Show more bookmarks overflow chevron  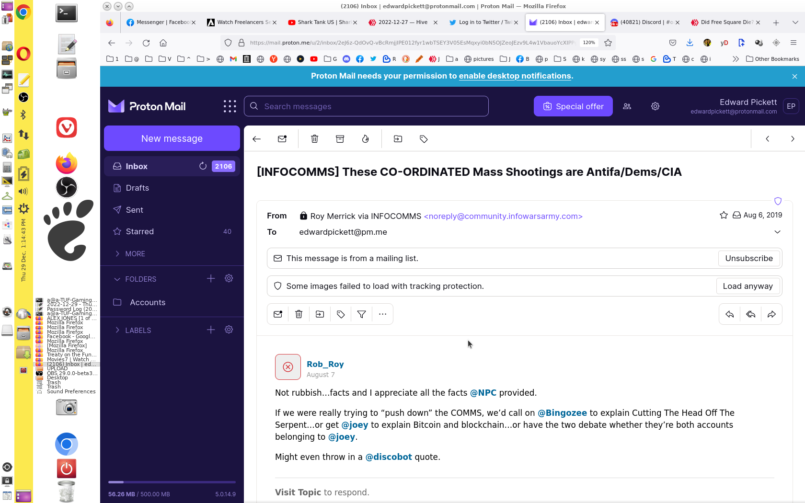tap(736, 59)
